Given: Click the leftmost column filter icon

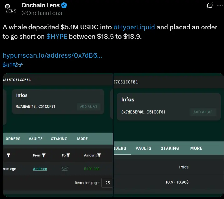Looking at the screenshot, I should 8,156.
